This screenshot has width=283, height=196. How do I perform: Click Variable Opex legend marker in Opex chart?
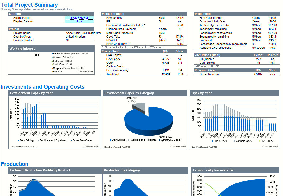pos(234,141)
